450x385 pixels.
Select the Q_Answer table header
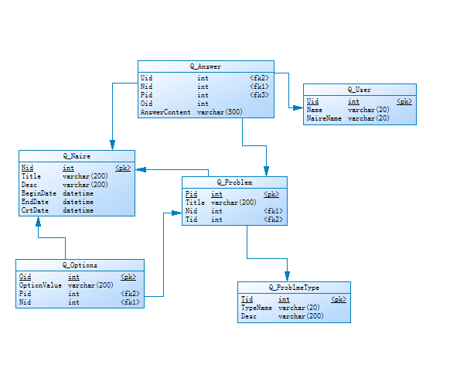point(206,66)
